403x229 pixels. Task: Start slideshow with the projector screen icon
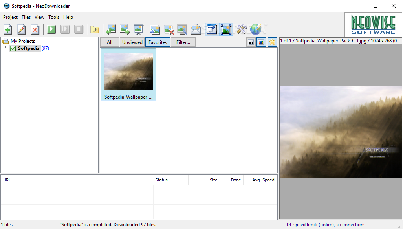(x=139, y=29)
